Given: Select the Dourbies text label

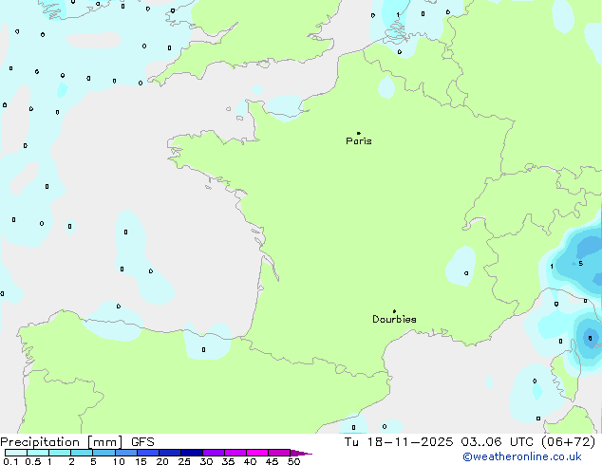Looking at the screenshot, I should (x=394, y=320).
